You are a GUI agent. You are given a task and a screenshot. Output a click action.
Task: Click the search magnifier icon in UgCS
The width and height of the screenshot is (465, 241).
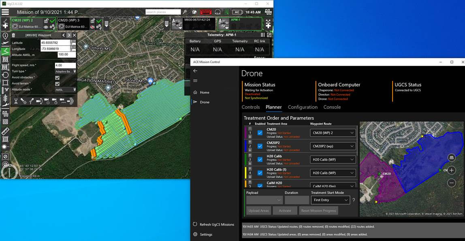(185, 12)
